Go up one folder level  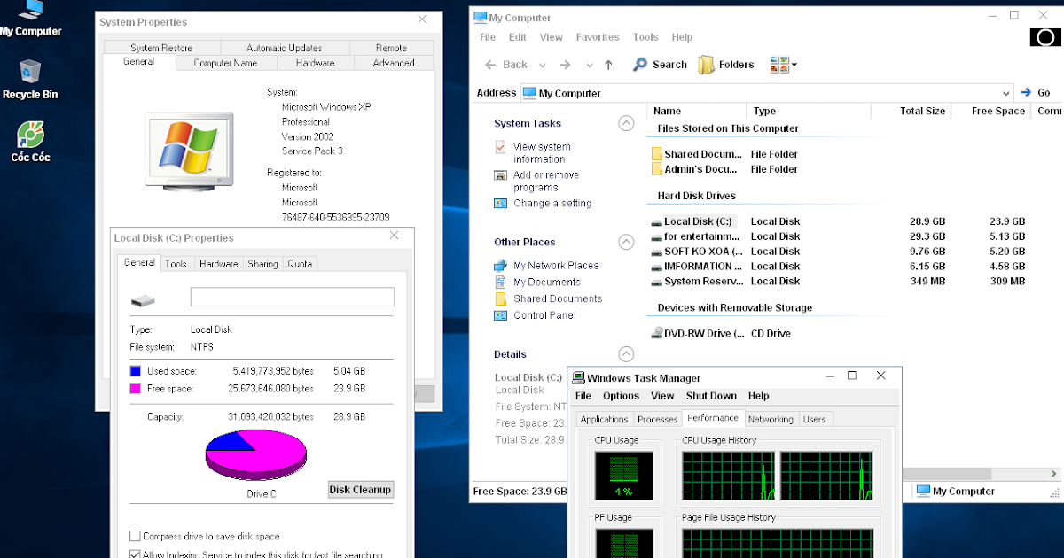click(608, 65)
